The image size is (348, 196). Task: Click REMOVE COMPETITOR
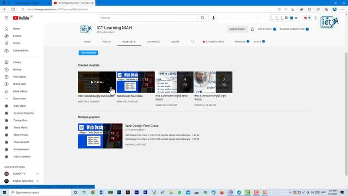click(x=294, y=29)
